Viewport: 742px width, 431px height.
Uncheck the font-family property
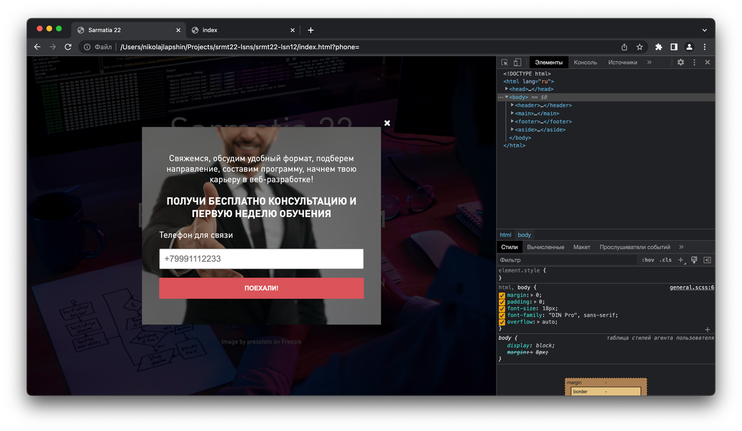[502, 315]
